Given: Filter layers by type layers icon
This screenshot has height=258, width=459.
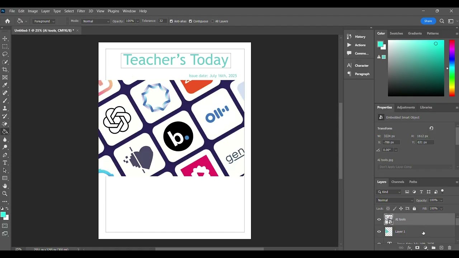Looking at the screenshot, I should tap(421, 192).
